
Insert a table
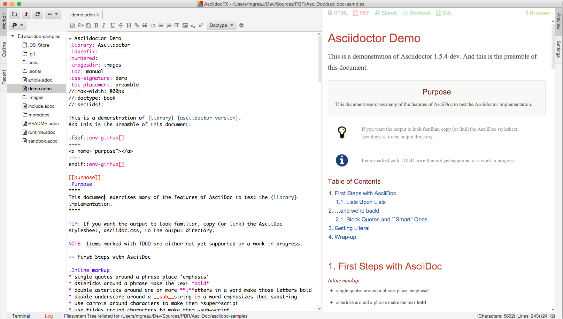[177, 25]
